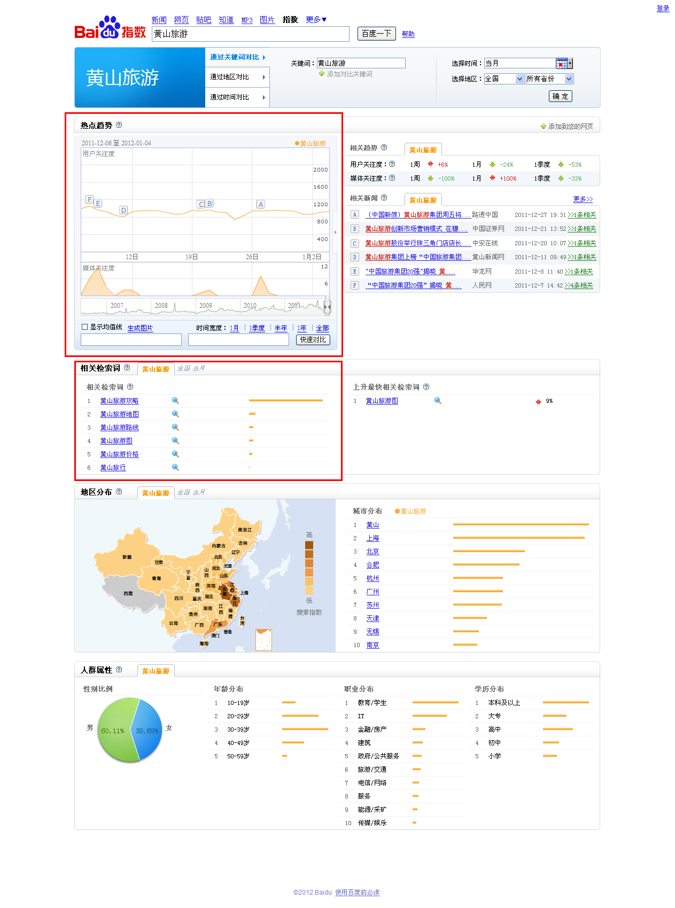675x908 pixels.
Task: Click help icon beside 人群属性 heading
Action: (x=119, y=670)
